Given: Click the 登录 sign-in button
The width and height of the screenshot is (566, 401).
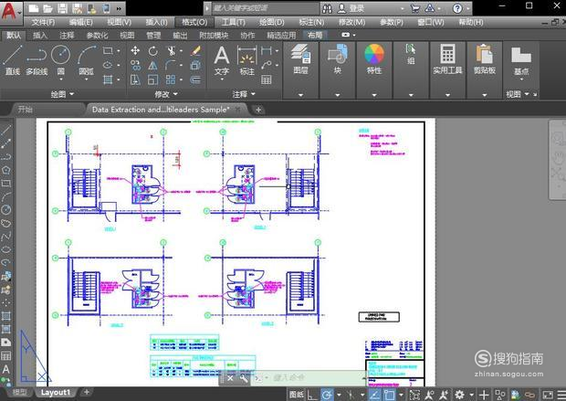Looking at the screenshot, I should tap(351, 8).
